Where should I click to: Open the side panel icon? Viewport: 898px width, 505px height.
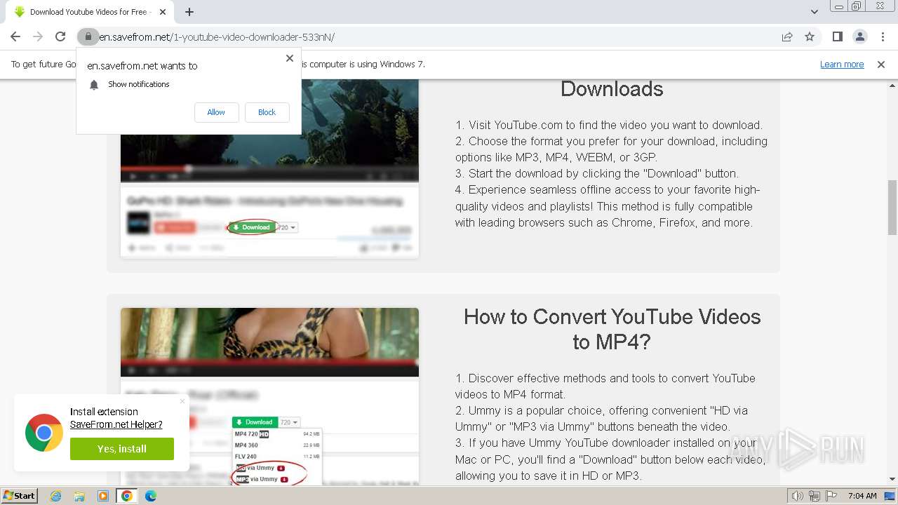click(x=837, y=36)
